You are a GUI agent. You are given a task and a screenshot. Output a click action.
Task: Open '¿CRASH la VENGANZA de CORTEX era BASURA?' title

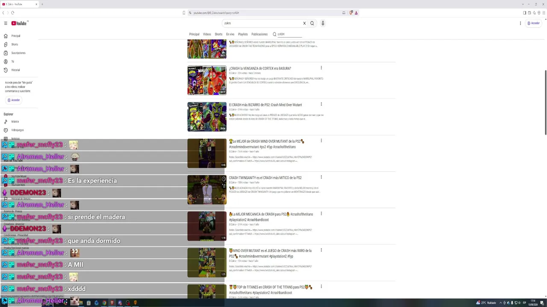(x=260, y=68)
